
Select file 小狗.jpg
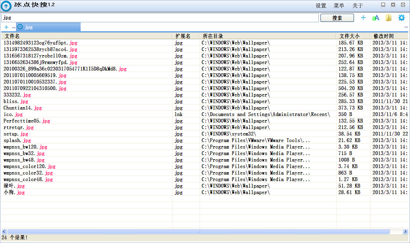pyautogui.click(x=14, y=192)
